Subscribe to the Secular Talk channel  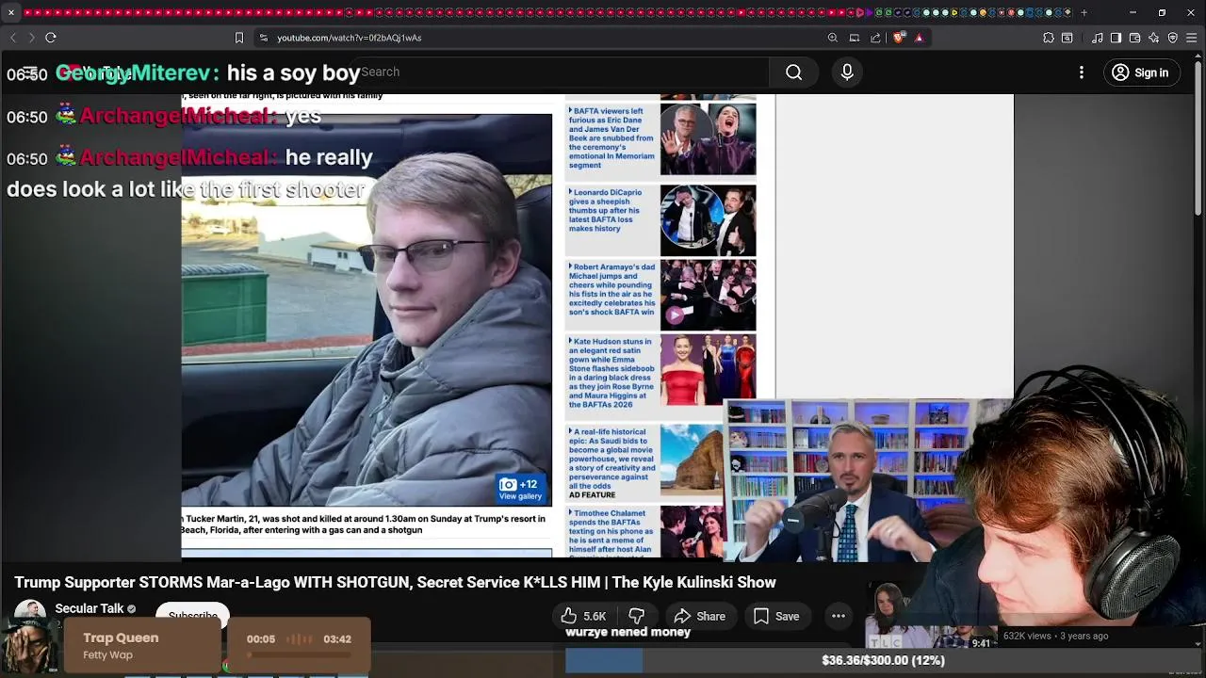(x=193, y=616)
